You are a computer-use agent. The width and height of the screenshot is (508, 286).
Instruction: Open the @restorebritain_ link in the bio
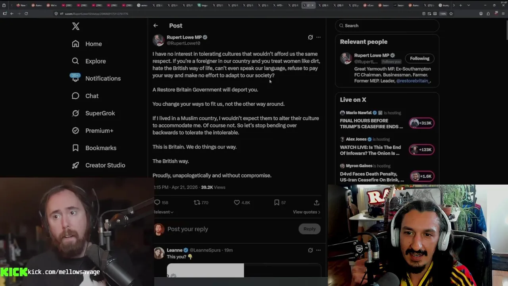click(413, 81)
